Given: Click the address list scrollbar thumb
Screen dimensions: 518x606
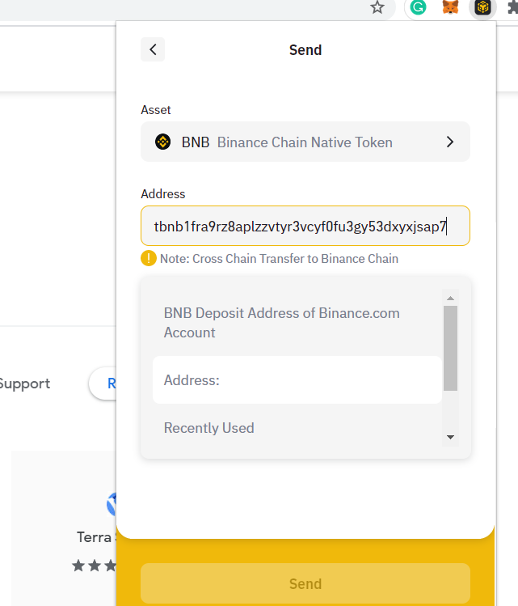Looking at the screenshot, I should pos(450,348).
